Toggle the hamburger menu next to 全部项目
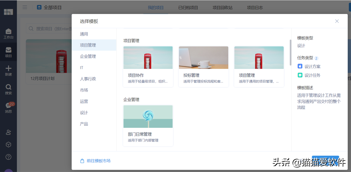 (x=25, y=7)
